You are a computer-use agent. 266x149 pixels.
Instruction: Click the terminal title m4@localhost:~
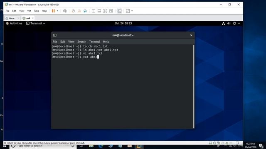[x=123, y=35]
